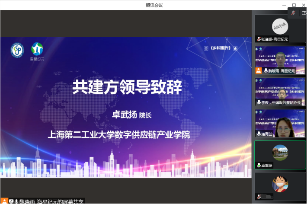Click 魏晓雨-海星纪元的屏幕共享 label
307x204 pixels.
coord(51,201)
